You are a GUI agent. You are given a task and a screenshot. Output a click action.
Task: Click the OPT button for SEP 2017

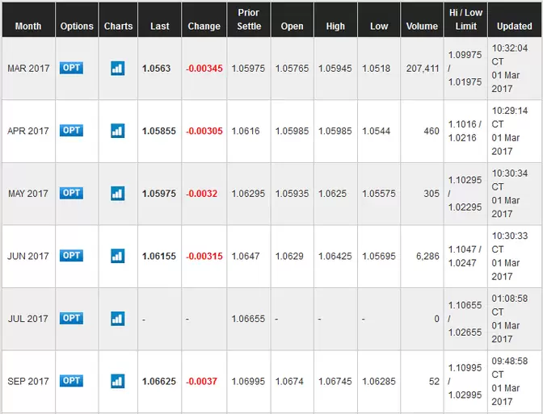click(71, 381)
